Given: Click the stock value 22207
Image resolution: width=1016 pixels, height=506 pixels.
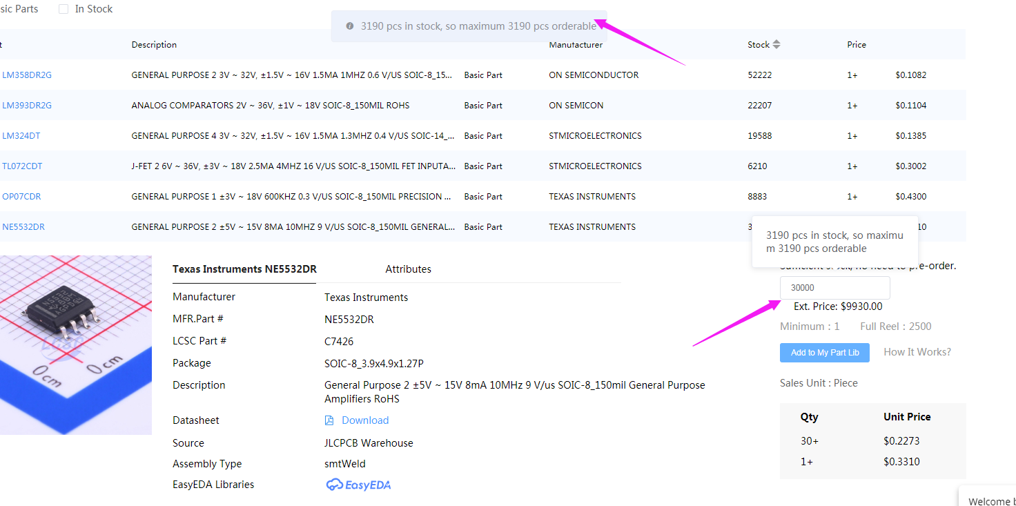Looking at the screenshot, I should 759,106.
